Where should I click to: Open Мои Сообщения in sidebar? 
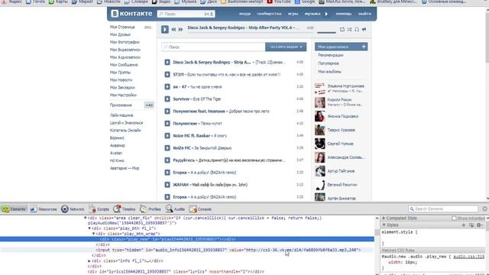[124, 65]
